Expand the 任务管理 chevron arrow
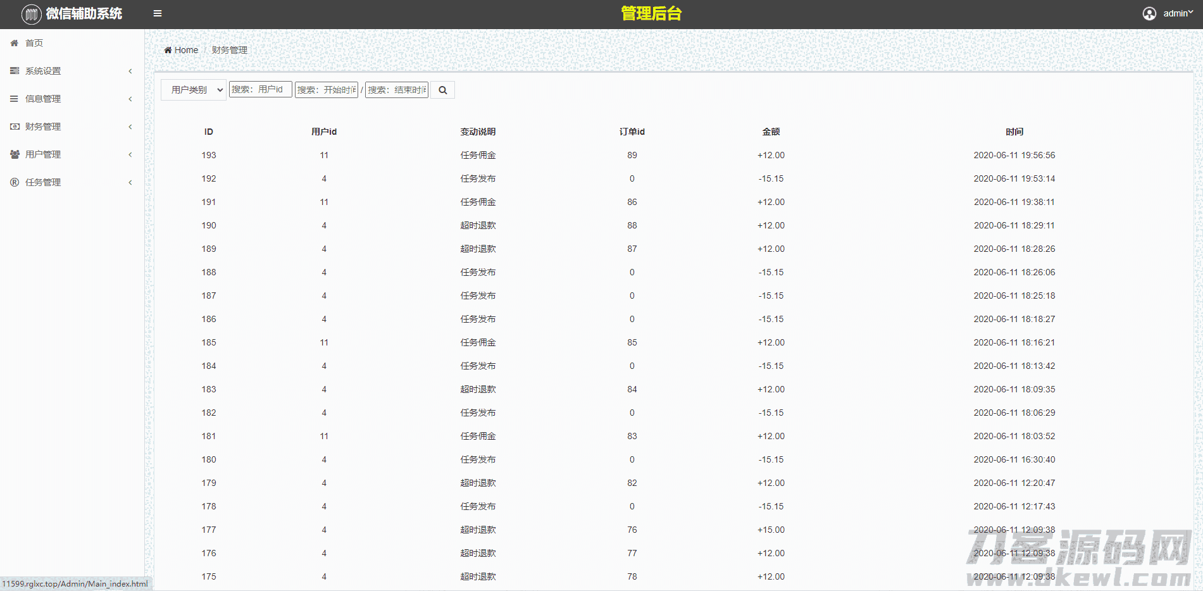 130,182
